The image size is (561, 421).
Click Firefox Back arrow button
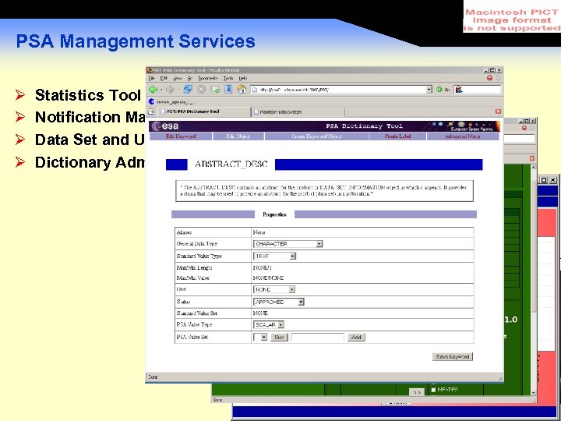pos(153,90)
